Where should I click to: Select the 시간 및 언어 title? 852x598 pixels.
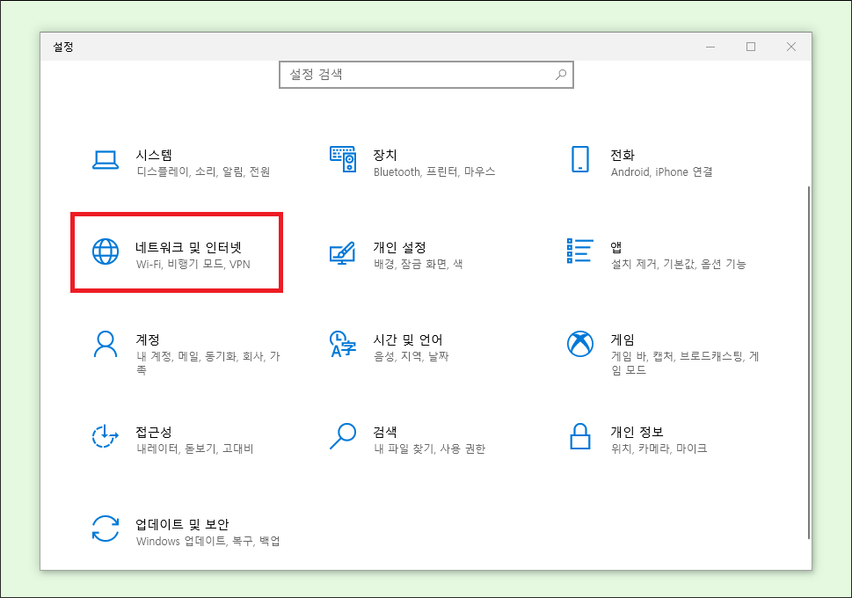pyautogui.click(x=408, y=339)
